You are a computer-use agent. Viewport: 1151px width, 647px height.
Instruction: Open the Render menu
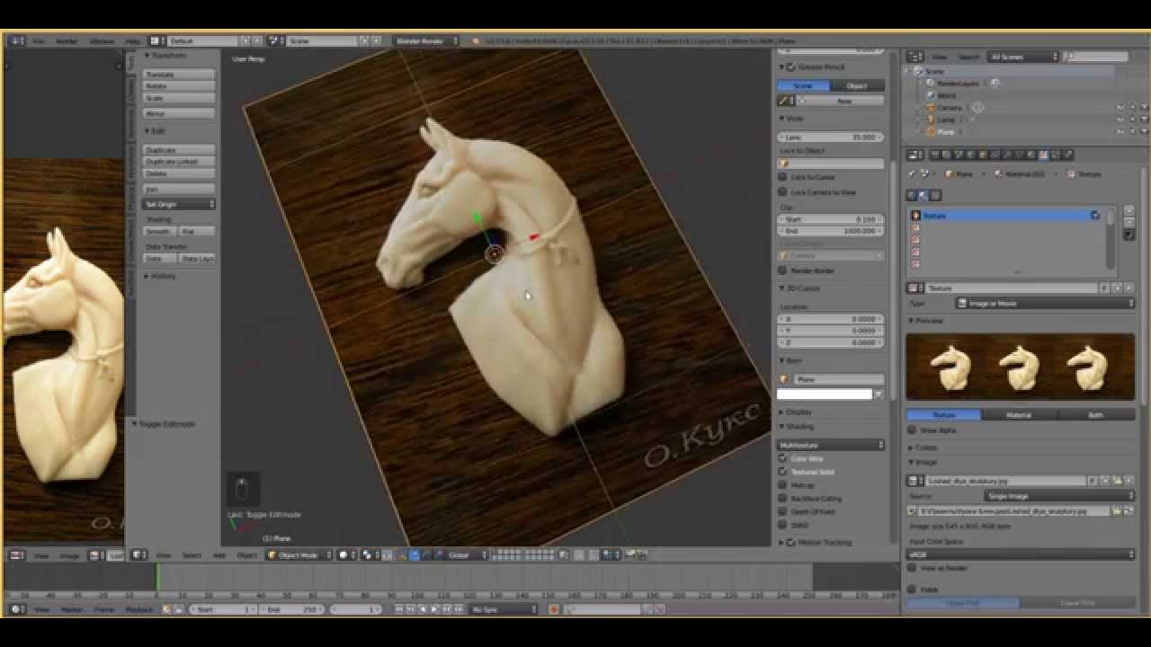(x=67, y=41)
